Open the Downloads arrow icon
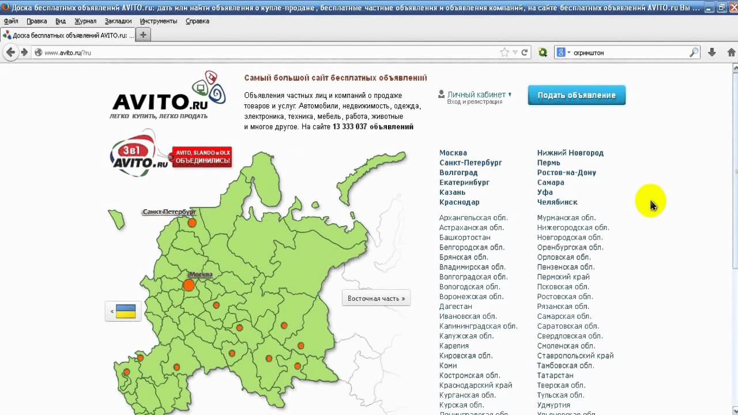 coord(712,52)
